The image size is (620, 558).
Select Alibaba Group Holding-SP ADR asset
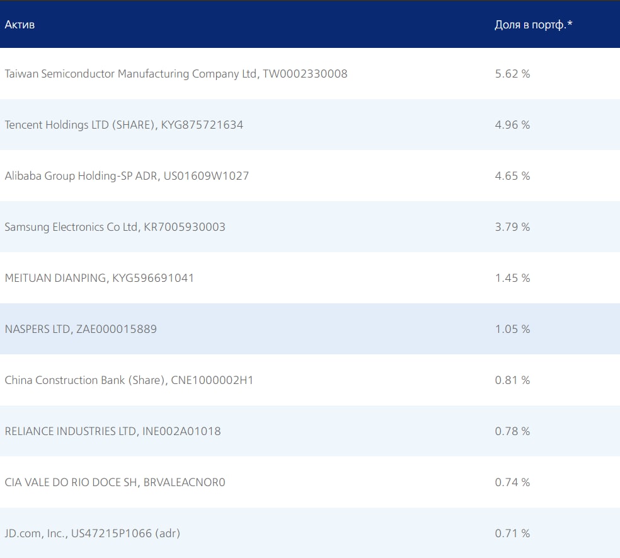tap(127, 176)
